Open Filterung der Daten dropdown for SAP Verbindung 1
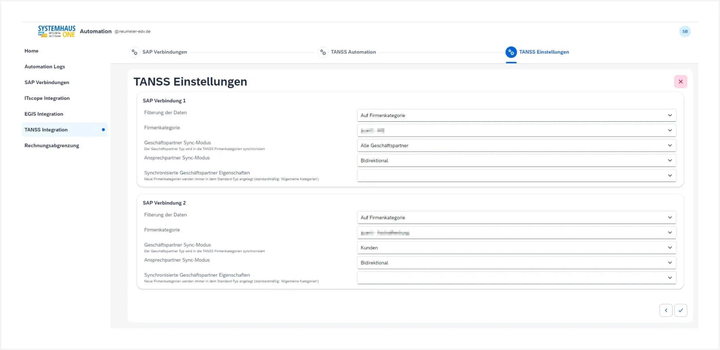The image size is (720, 350). 516,115
